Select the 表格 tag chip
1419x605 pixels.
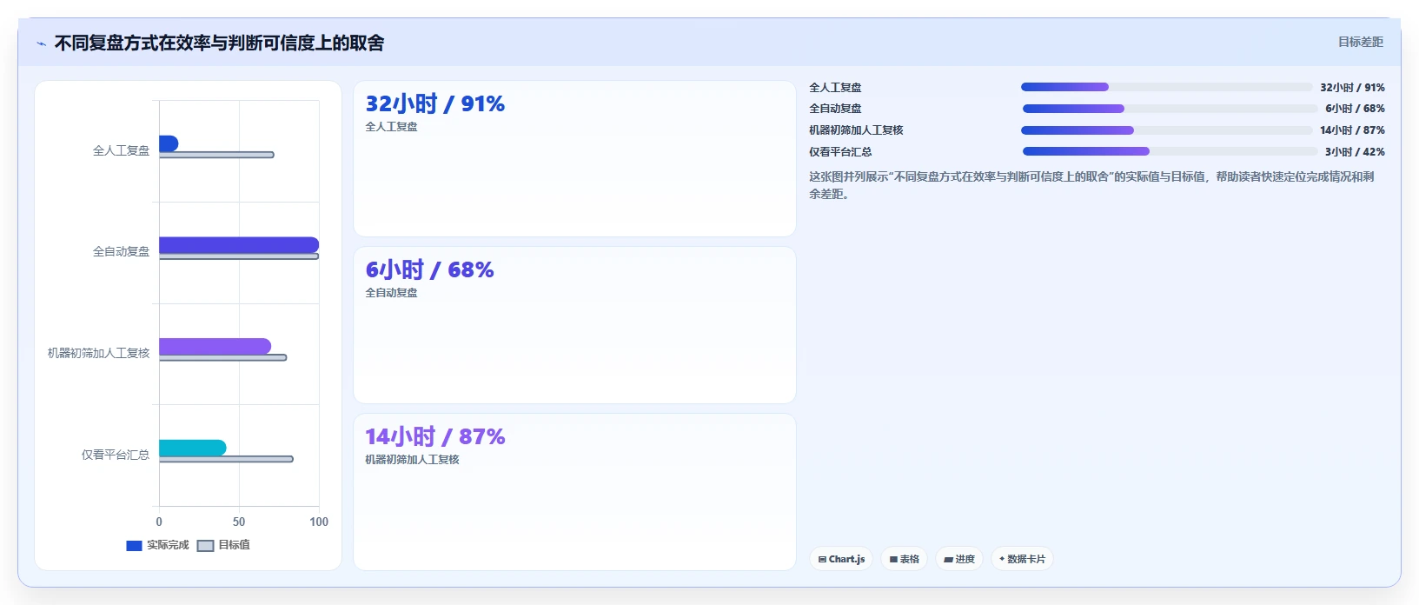pyautogui.click(x=904, y=559)
